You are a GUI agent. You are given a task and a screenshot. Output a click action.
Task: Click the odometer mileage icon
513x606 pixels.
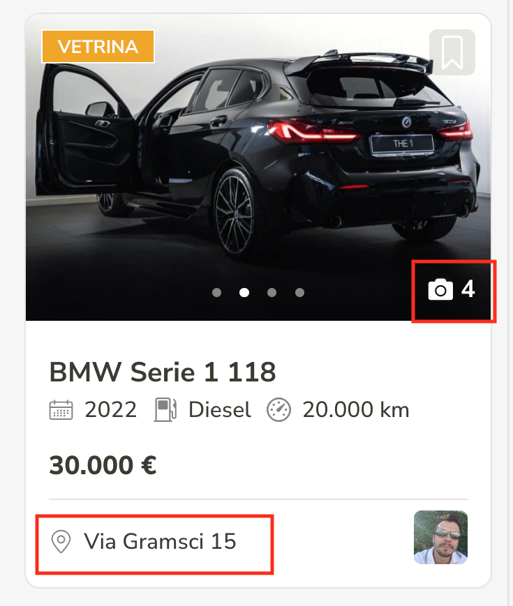point(278,409)
